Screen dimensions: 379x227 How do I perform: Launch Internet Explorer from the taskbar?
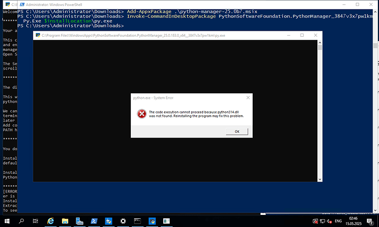51,221
